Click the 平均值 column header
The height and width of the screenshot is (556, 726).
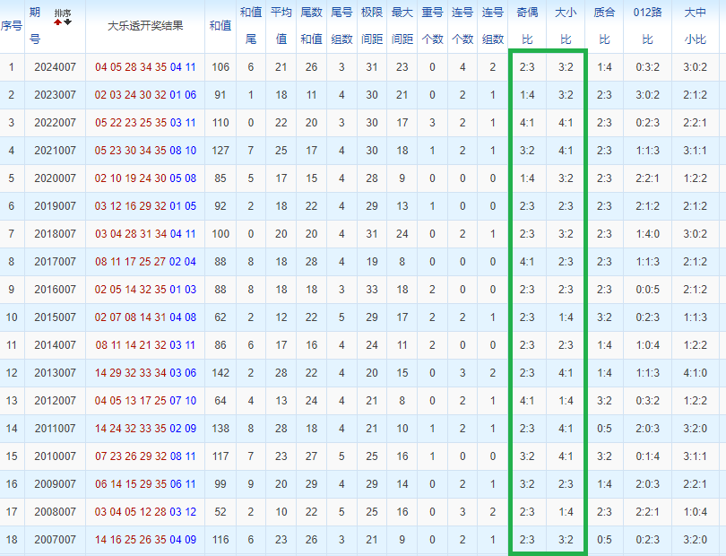click(281, 25)
